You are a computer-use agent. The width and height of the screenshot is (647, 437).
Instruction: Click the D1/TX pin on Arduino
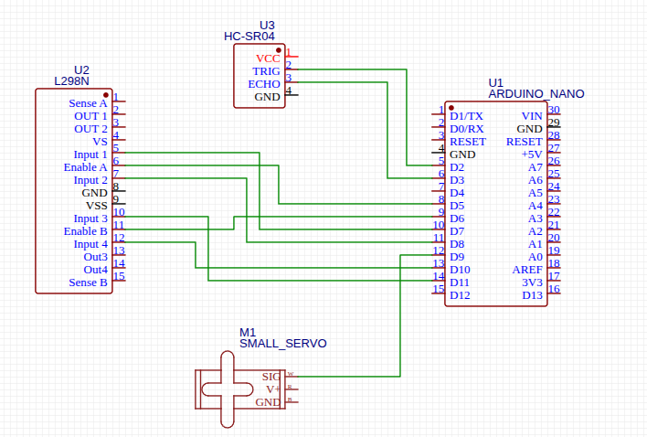pyautogui.click(x=466, y=116)
